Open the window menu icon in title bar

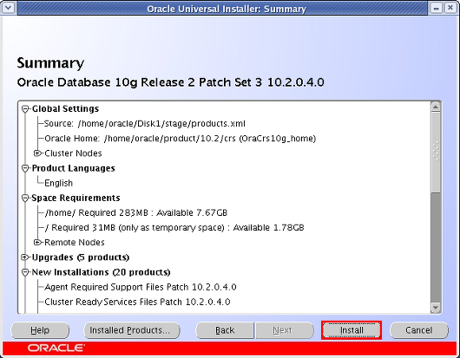[x=8, y=8]
